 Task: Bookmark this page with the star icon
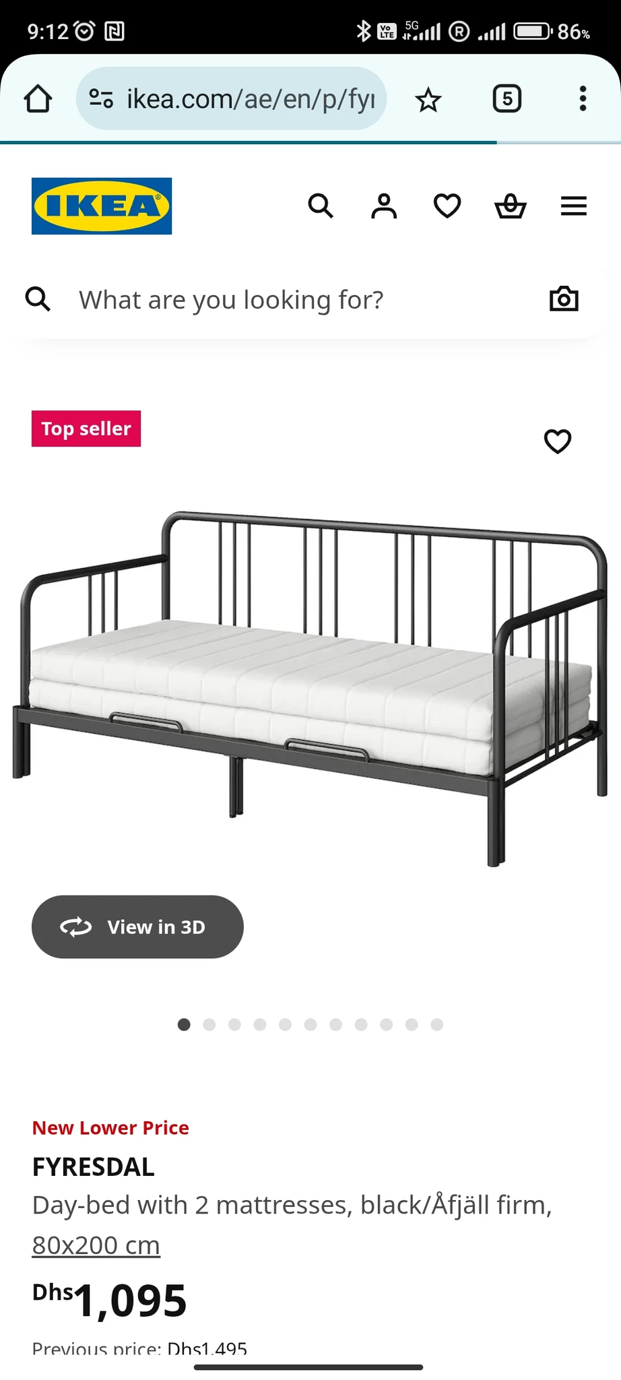(428, 100)
